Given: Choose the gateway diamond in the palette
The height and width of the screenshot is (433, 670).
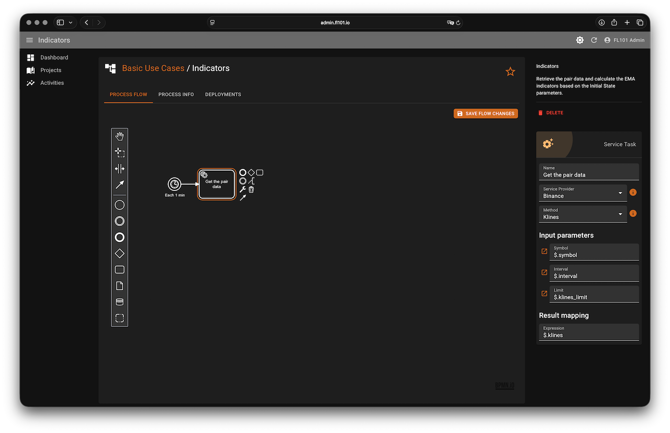Looking at the screenshot, I should pyautogui.click(x=119, y=254).
